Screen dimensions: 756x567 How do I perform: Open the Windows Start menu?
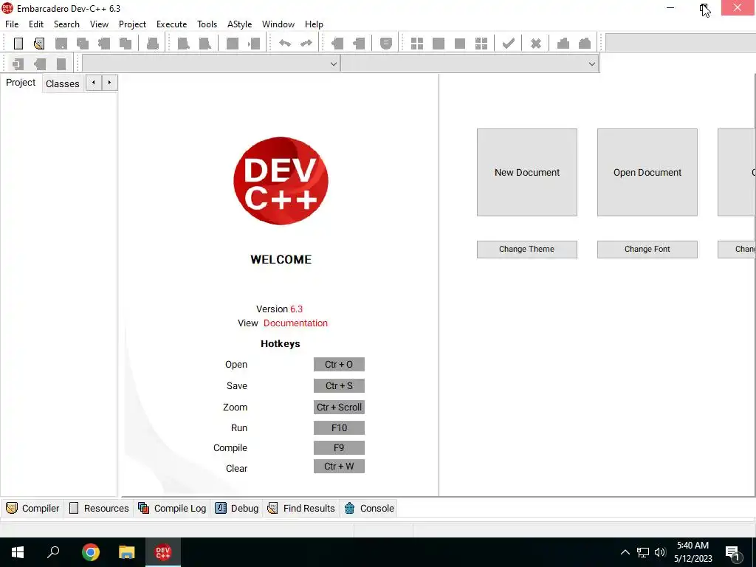point(18,552)
